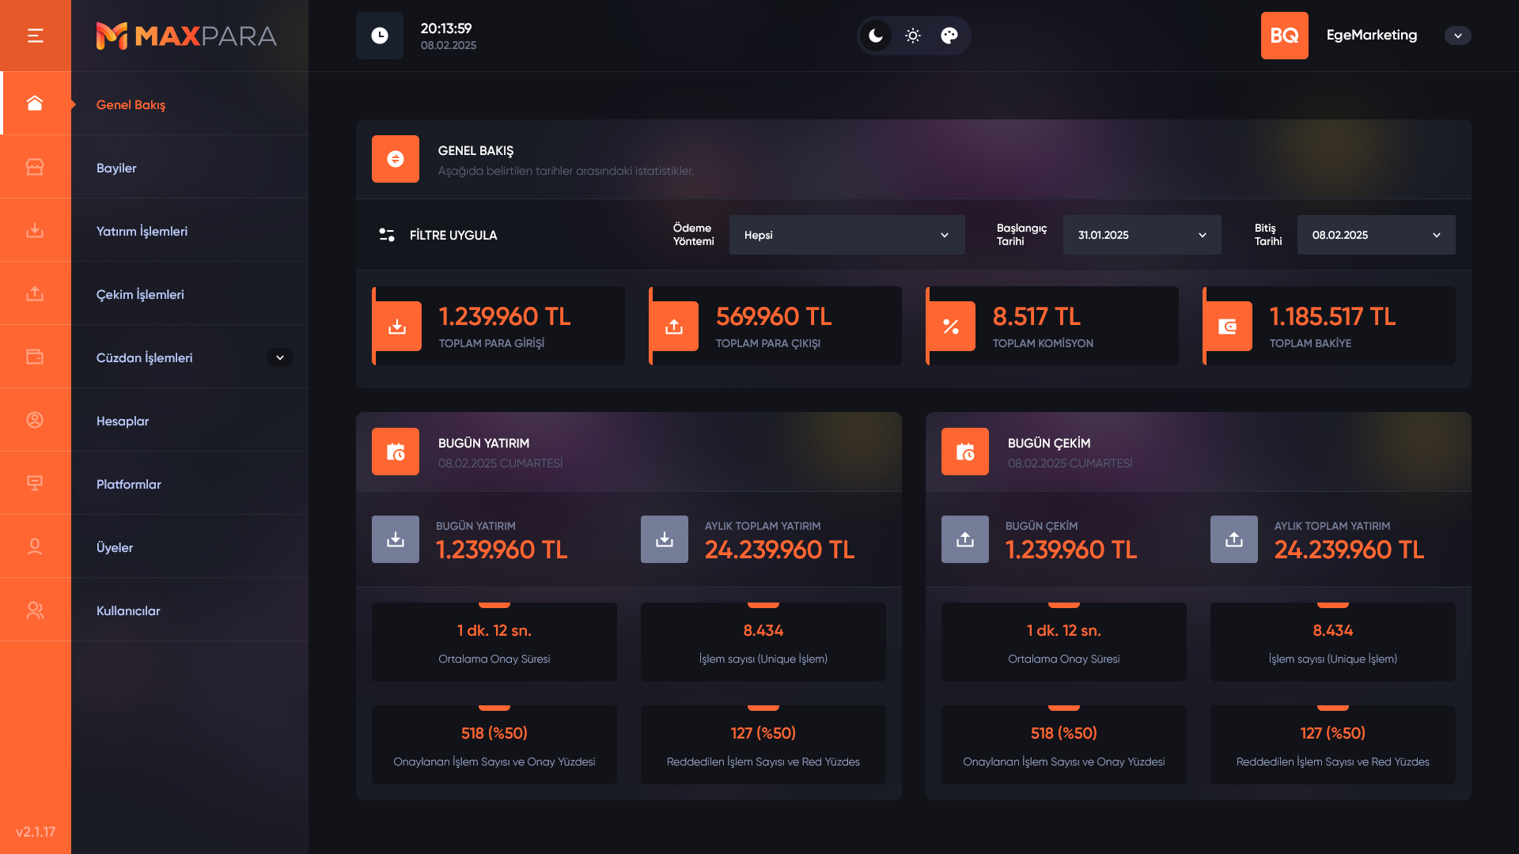Click the EgeMarketing account name

[1371, 35]
